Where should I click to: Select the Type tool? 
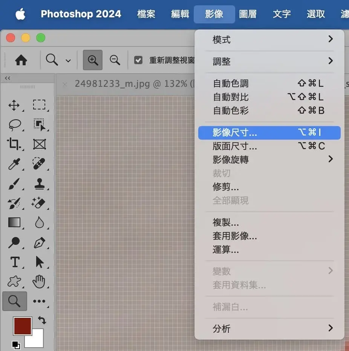point(15,262)
